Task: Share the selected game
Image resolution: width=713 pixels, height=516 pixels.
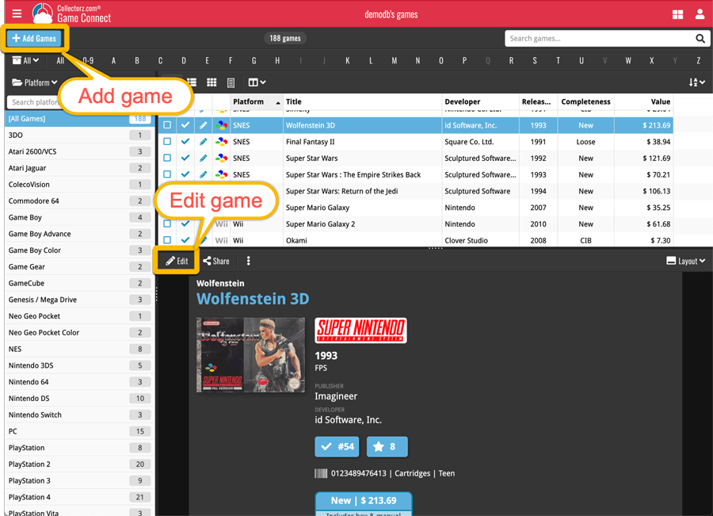Action: point(216,261)
